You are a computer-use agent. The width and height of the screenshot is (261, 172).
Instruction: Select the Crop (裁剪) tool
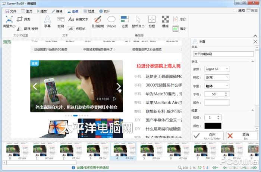coord(23,19)
